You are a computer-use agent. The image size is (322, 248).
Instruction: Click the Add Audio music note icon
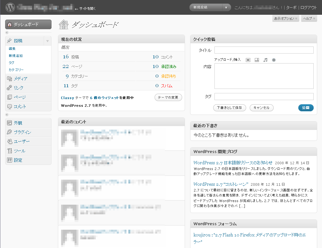[x=265, y=60]
